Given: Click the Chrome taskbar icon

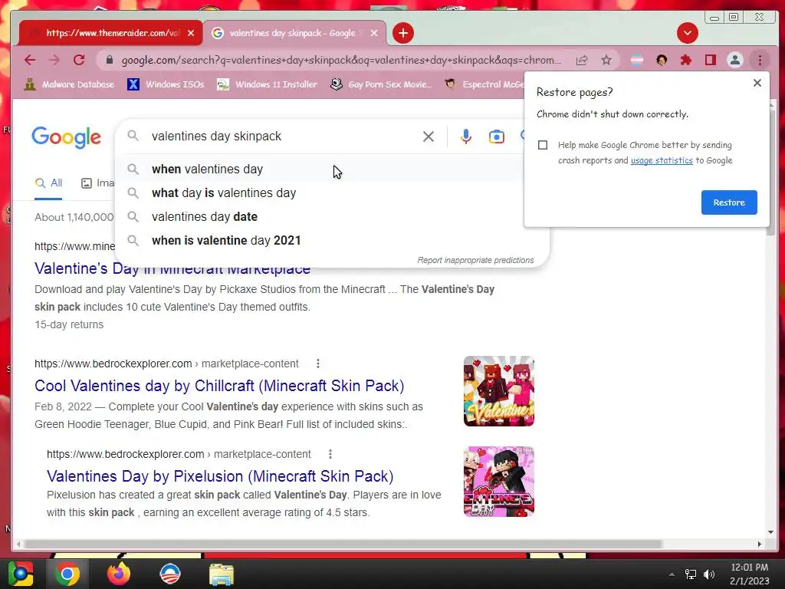Looking at the screenshot, I should coord(67,574).
